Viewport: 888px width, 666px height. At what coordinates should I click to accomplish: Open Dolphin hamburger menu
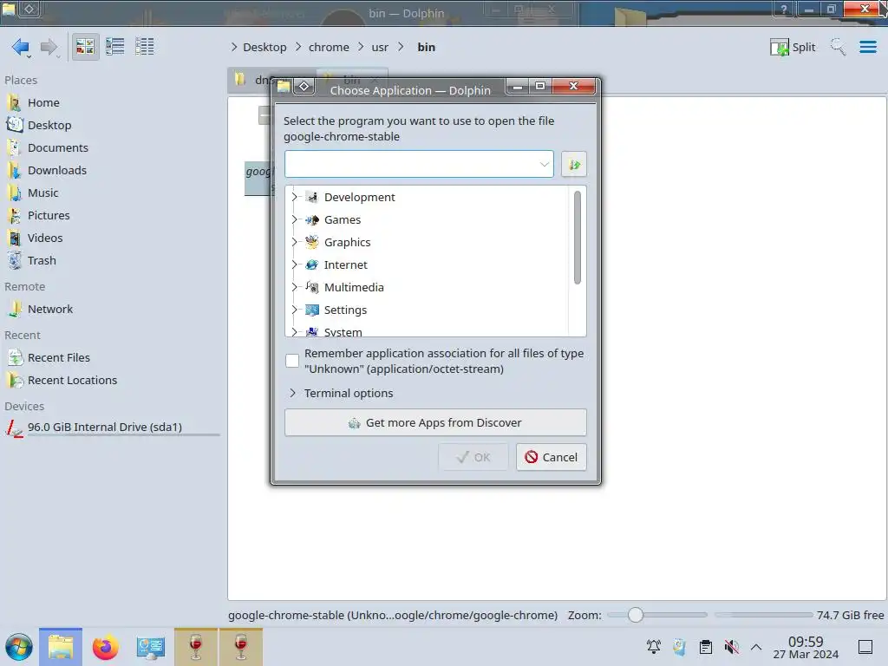coord(867,47)
